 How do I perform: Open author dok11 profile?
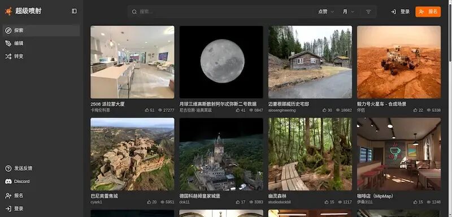pyautogui.click(x=185, y=202)
